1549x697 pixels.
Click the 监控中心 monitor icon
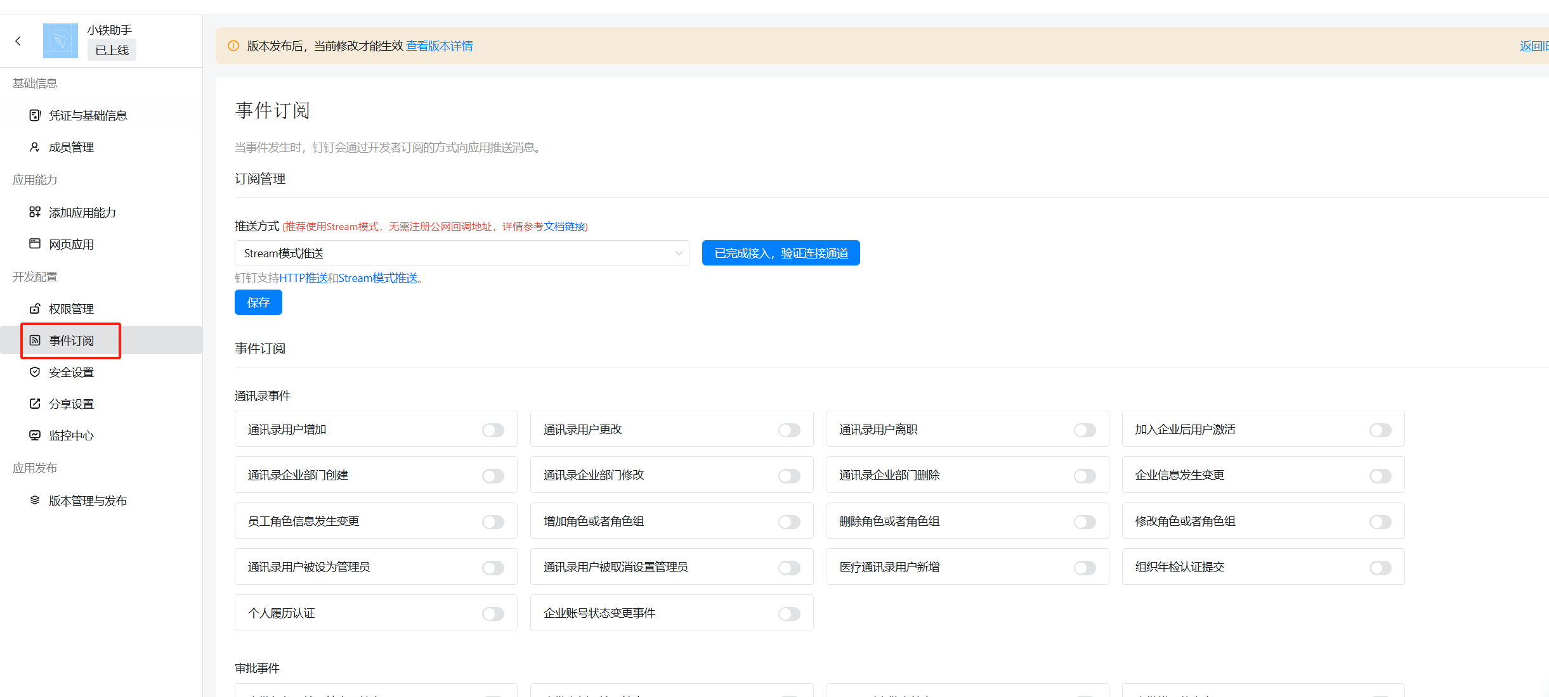(35, 435)
